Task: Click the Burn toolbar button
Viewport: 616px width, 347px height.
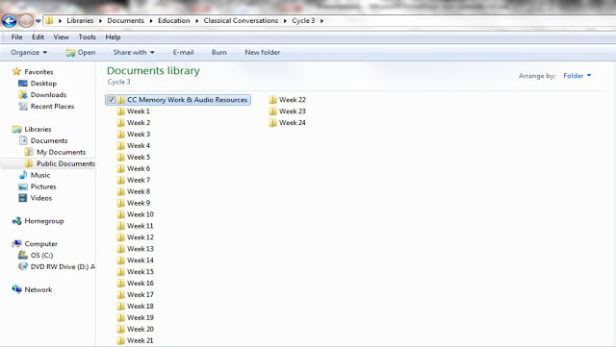Action: pyautogui.click(x=218, y=52)
